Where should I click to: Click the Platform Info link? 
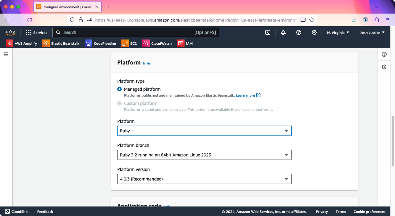(x=147, y=63)
